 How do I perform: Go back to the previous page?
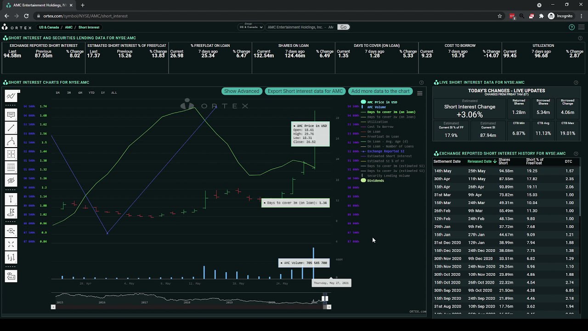[6, 16]
